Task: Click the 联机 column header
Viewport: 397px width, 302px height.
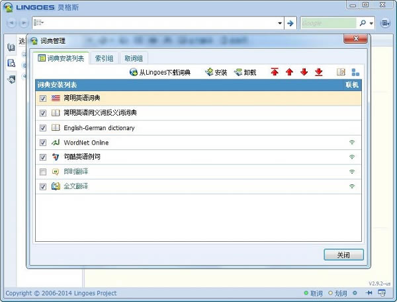Action: click(352, 85)
